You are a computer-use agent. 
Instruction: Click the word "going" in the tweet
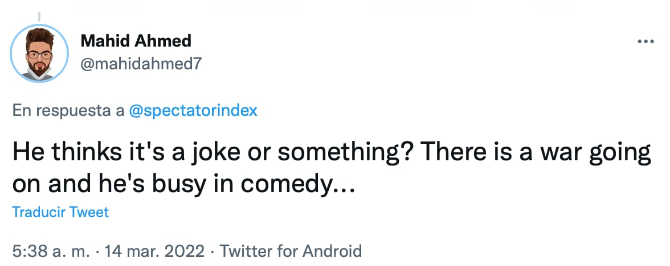620,155
